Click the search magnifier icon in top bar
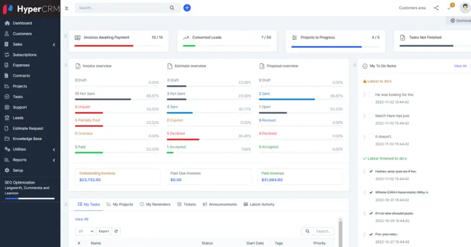Image resolution: width=471 pixels, height=247 pixels. point(172,8)
